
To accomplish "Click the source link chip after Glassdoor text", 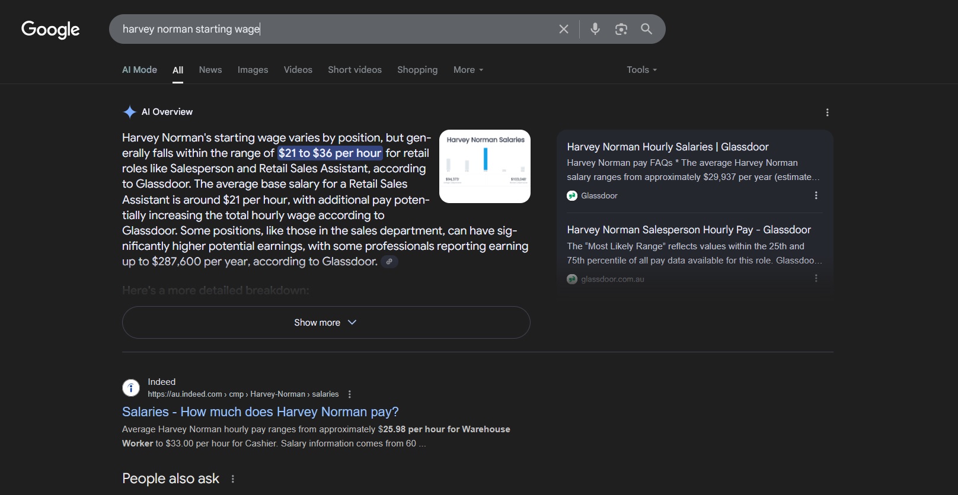I will click(x=389, y=261).
